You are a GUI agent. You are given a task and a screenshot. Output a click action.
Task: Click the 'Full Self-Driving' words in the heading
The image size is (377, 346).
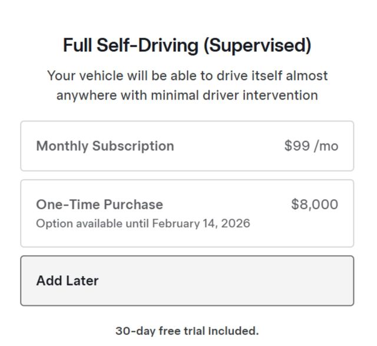(x=131, y=45)
